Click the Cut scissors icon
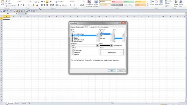 6,1
